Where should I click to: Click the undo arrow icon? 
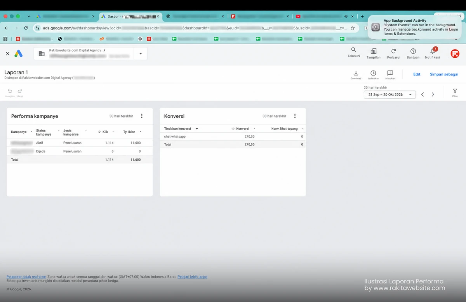tap(10, 91)
